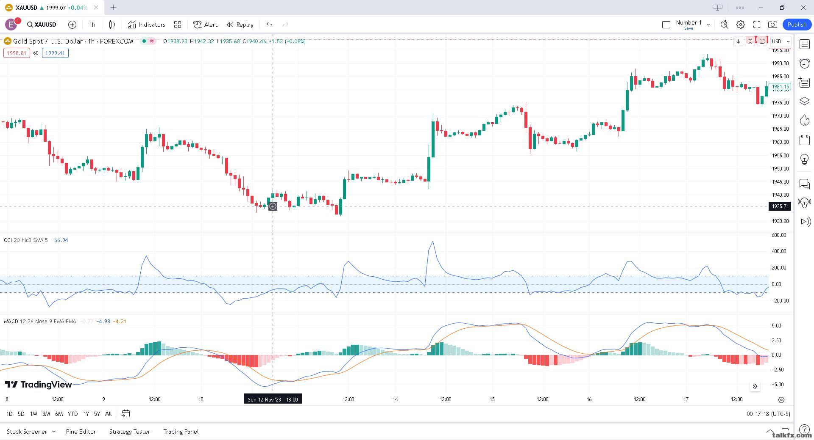Screen dimensions: 814x440
Task: Maximize the price pane
Action: point(762,41)
